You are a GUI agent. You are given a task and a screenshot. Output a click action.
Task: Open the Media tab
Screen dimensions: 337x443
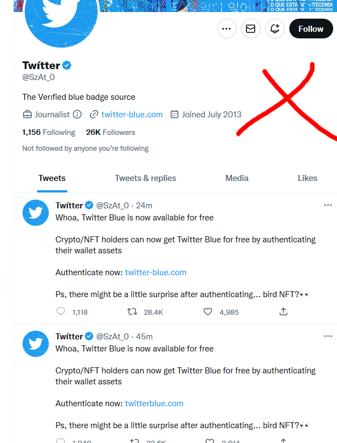pyautogui.click(x=237, y=178)
